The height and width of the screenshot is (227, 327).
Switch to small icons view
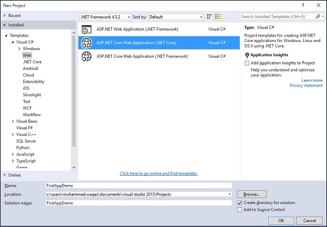(209, 17)
